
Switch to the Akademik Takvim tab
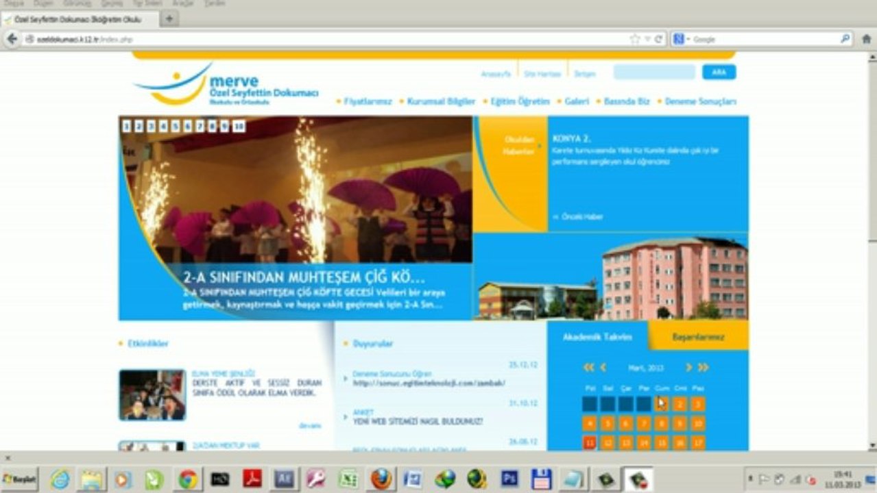point(597,337)
